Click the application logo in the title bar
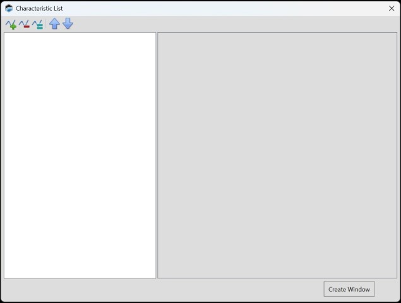 coord(9,8)
